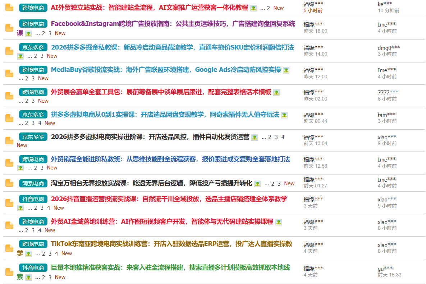426x284 pixels.
Task: Go to page 3 of 淘宝万相台无界 thread
Action: pyautogui.click(x=279, y=183)
